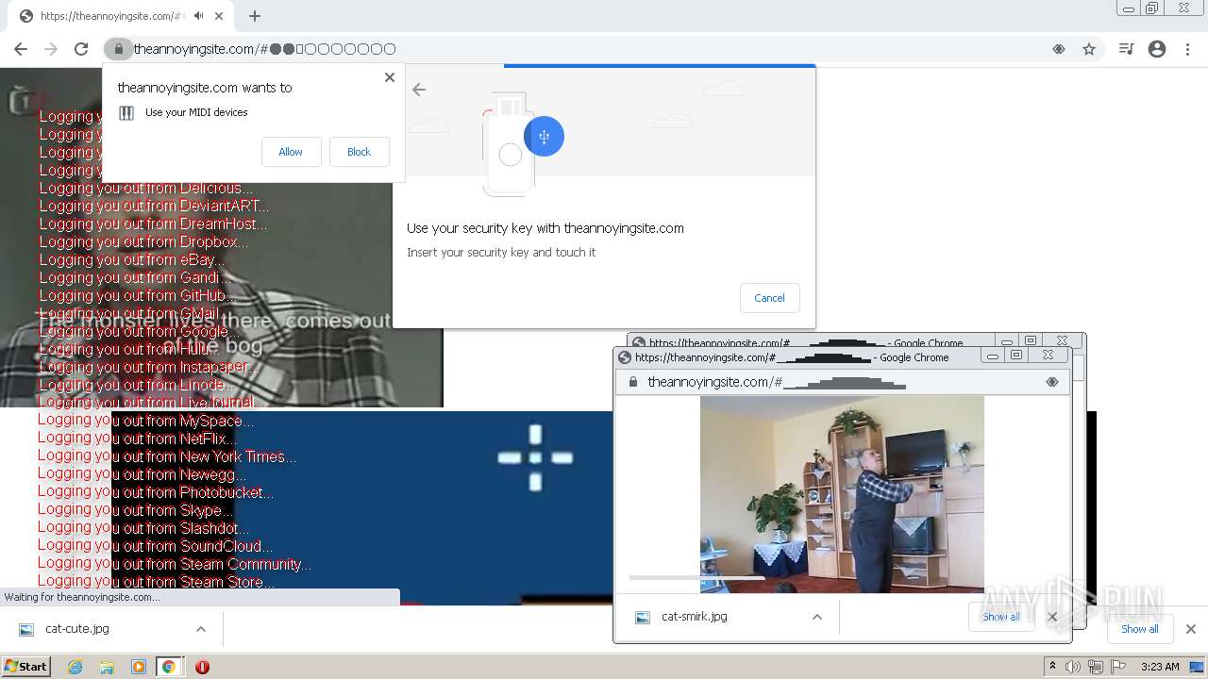
Task: Open the media control icon in toolbar
Action: point(1126,49)
